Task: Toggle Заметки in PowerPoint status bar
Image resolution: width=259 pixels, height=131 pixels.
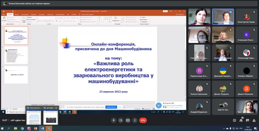Action: point(137,109)
